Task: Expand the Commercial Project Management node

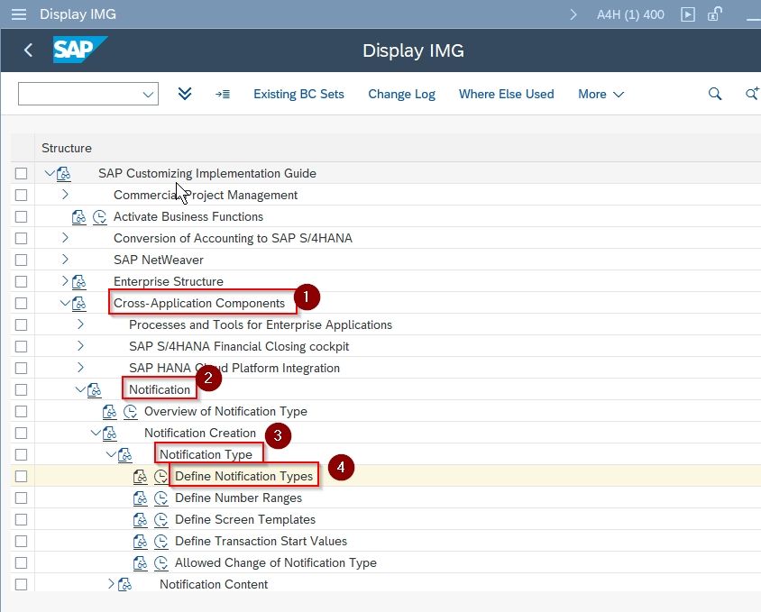Action: click(x=65, y=195)
